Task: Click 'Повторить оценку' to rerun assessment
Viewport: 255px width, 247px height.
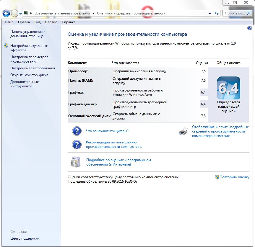Action: (x=234, y=177)
